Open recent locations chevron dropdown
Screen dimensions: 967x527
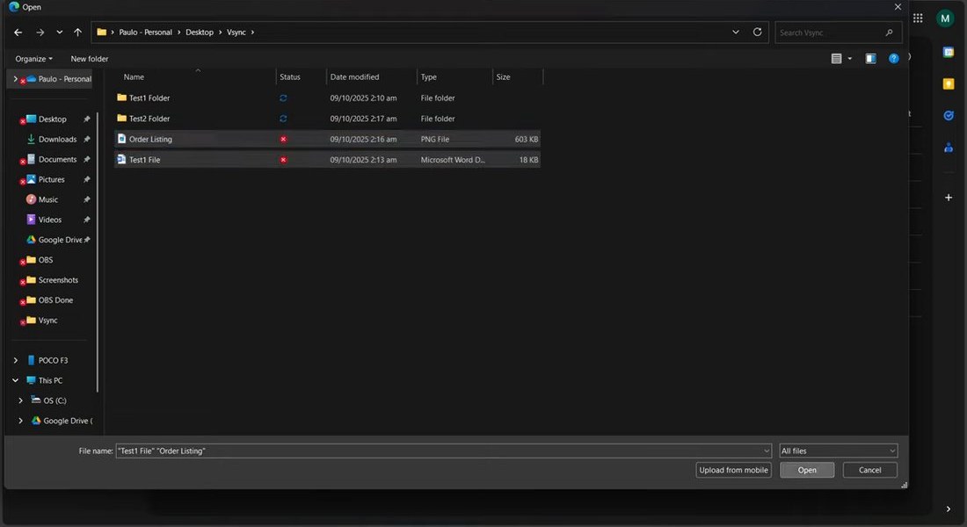59,32
